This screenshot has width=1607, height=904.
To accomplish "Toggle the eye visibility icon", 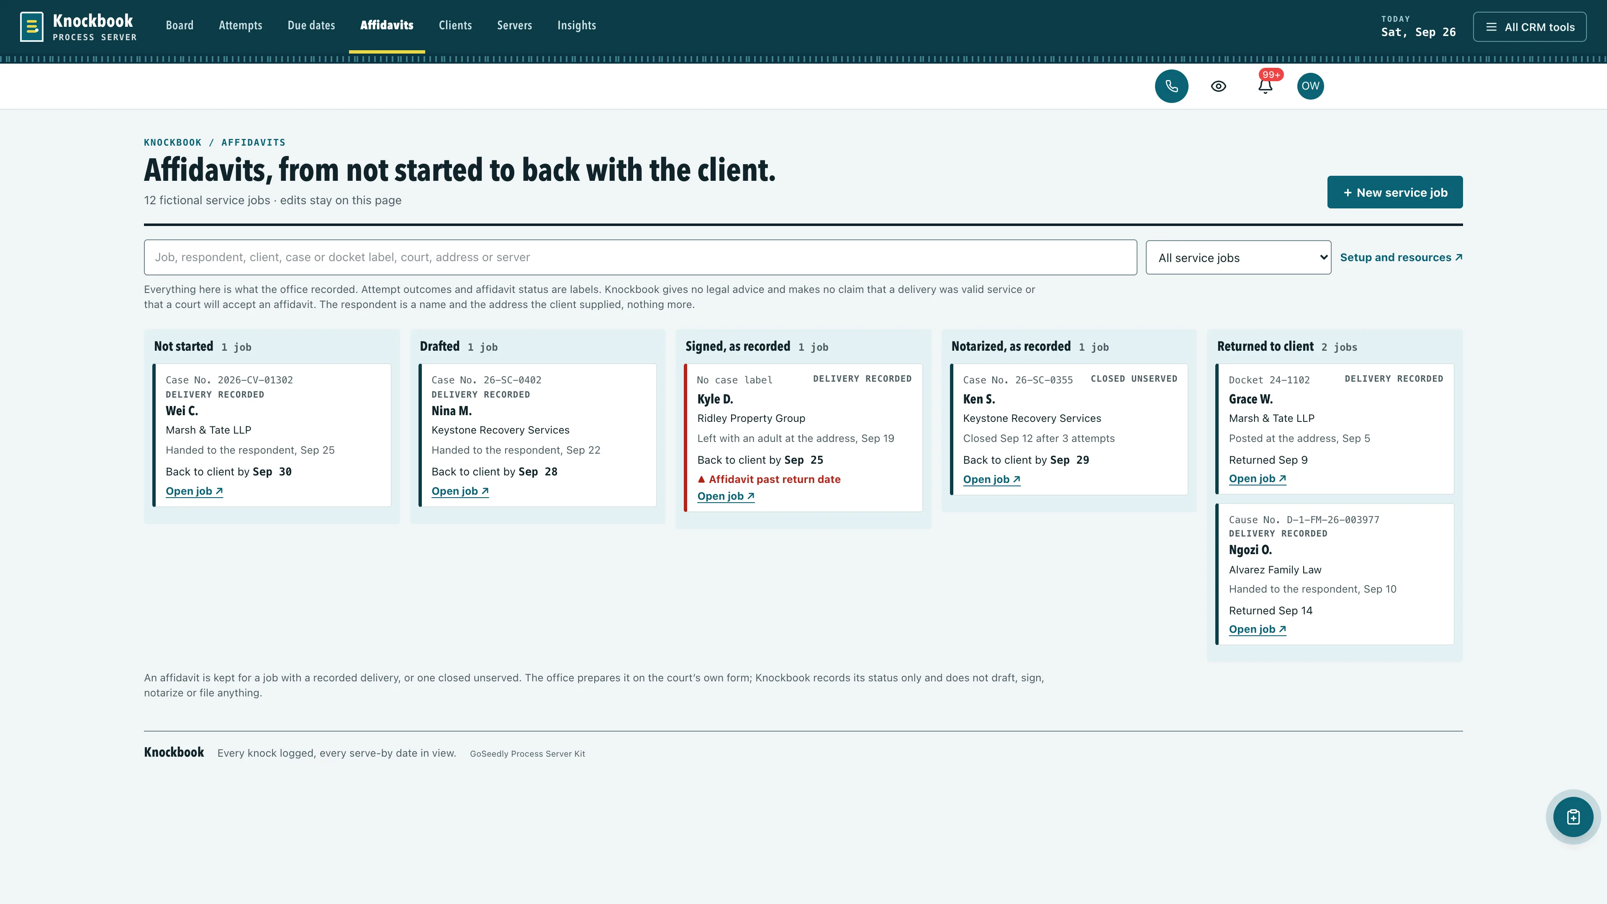I will [x=1218, y=86].
